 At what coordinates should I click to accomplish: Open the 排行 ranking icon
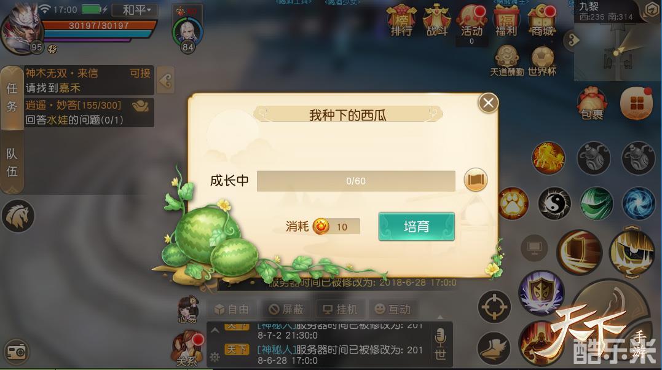click(x=401, y=20)
